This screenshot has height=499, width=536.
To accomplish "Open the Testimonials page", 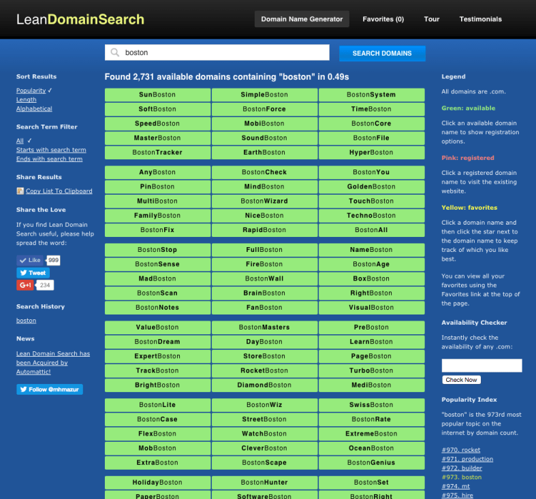I will click(480, 19).
